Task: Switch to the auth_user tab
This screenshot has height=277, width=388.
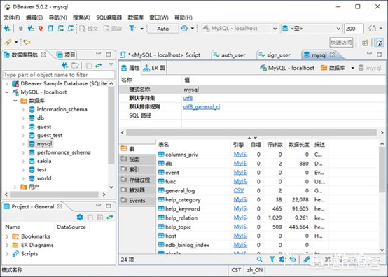Action: point(230,55)
